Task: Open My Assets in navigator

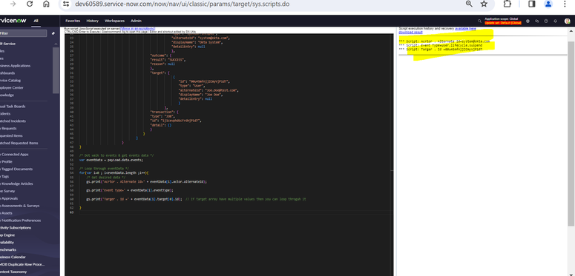Action: 6,213
